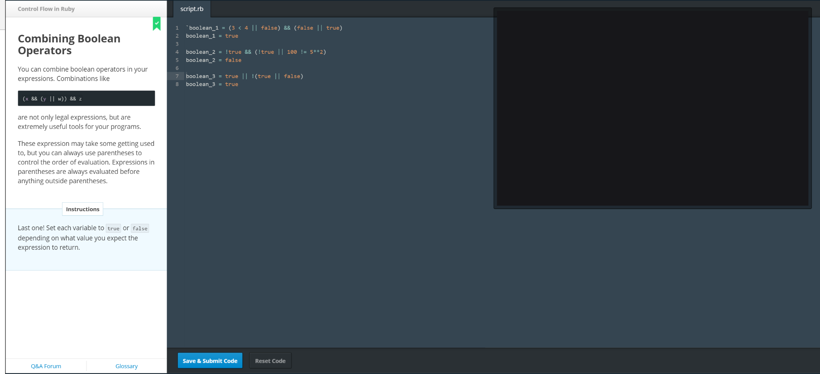Click the green checkmark bookmark icon
The height and width of the screenshot is (374, 820).
point(157,24)
